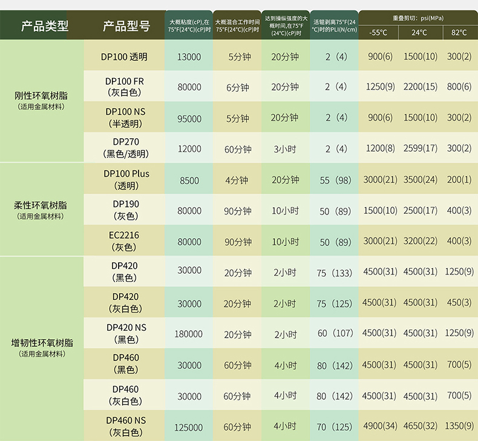Click the 82°C temperature sub-header
The width and height of the screenshot is (478, 441).
(x=459, y=33)
